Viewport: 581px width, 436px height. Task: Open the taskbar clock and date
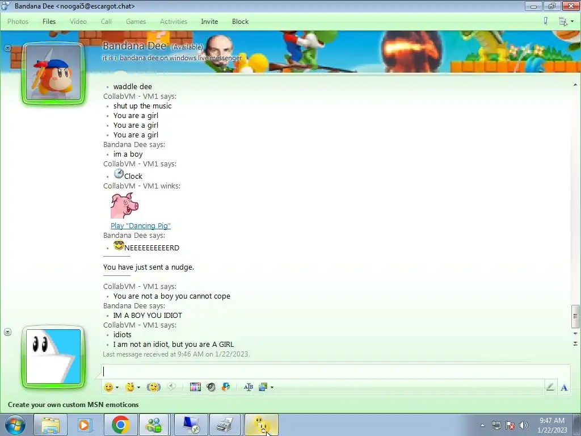pos(552,425)
